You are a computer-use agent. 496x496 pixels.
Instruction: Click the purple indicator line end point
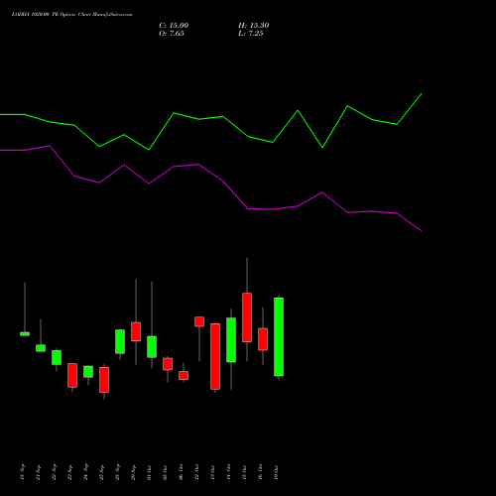click(422, 231)
